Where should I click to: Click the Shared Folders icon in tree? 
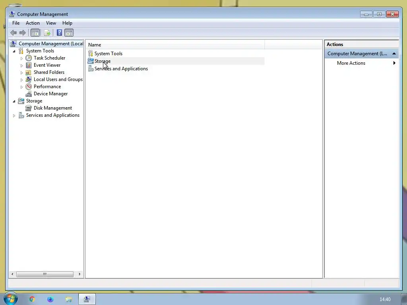coord(29,72)
